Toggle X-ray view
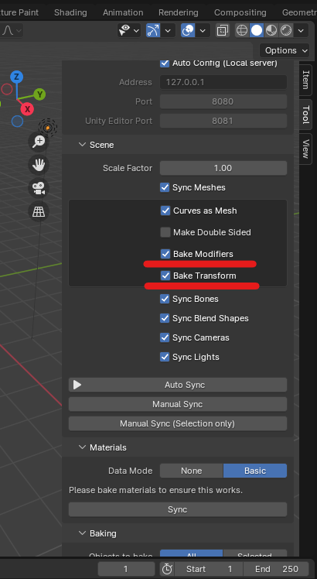This screenshot has height=579, width=317. (x=222, y=30)
